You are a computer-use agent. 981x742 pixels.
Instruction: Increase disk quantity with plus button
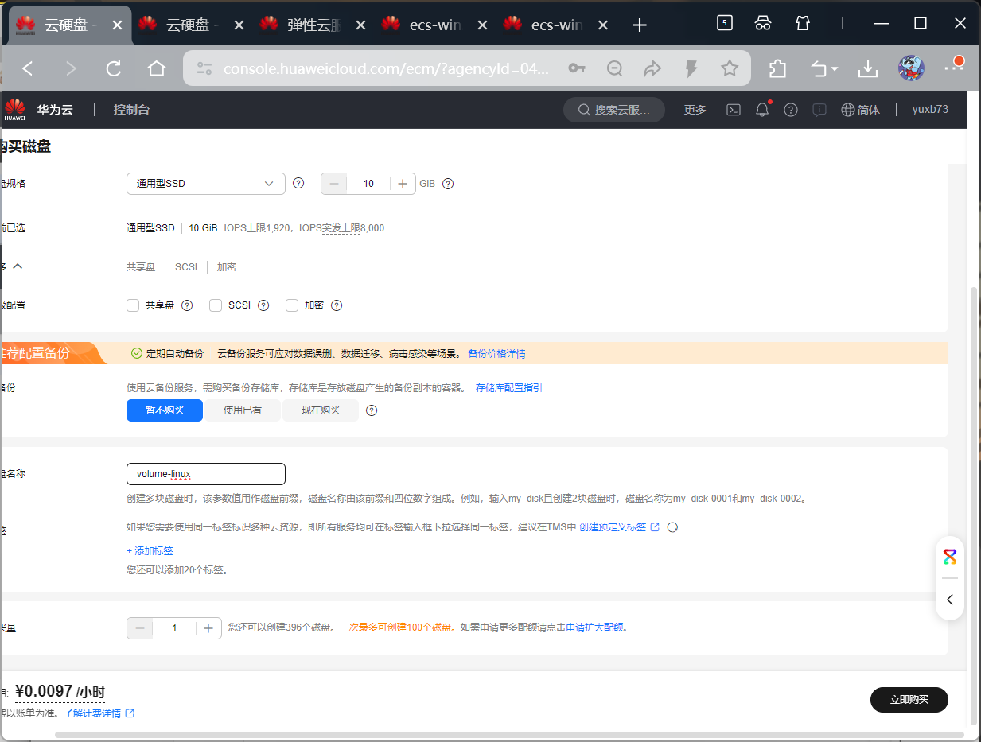pyautogui.click(x=208, y=628)
